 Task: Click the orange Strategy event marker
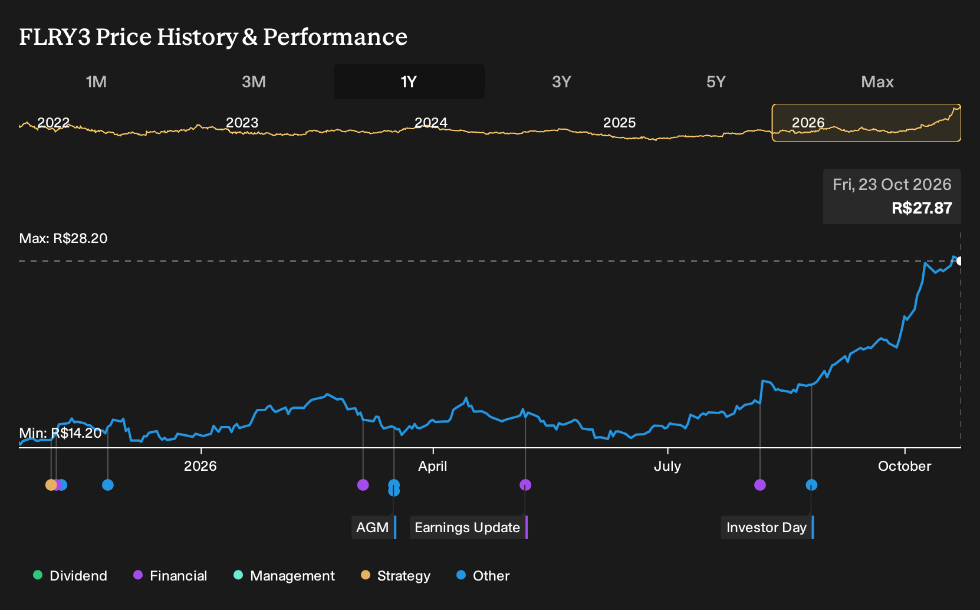coord(51,485)
